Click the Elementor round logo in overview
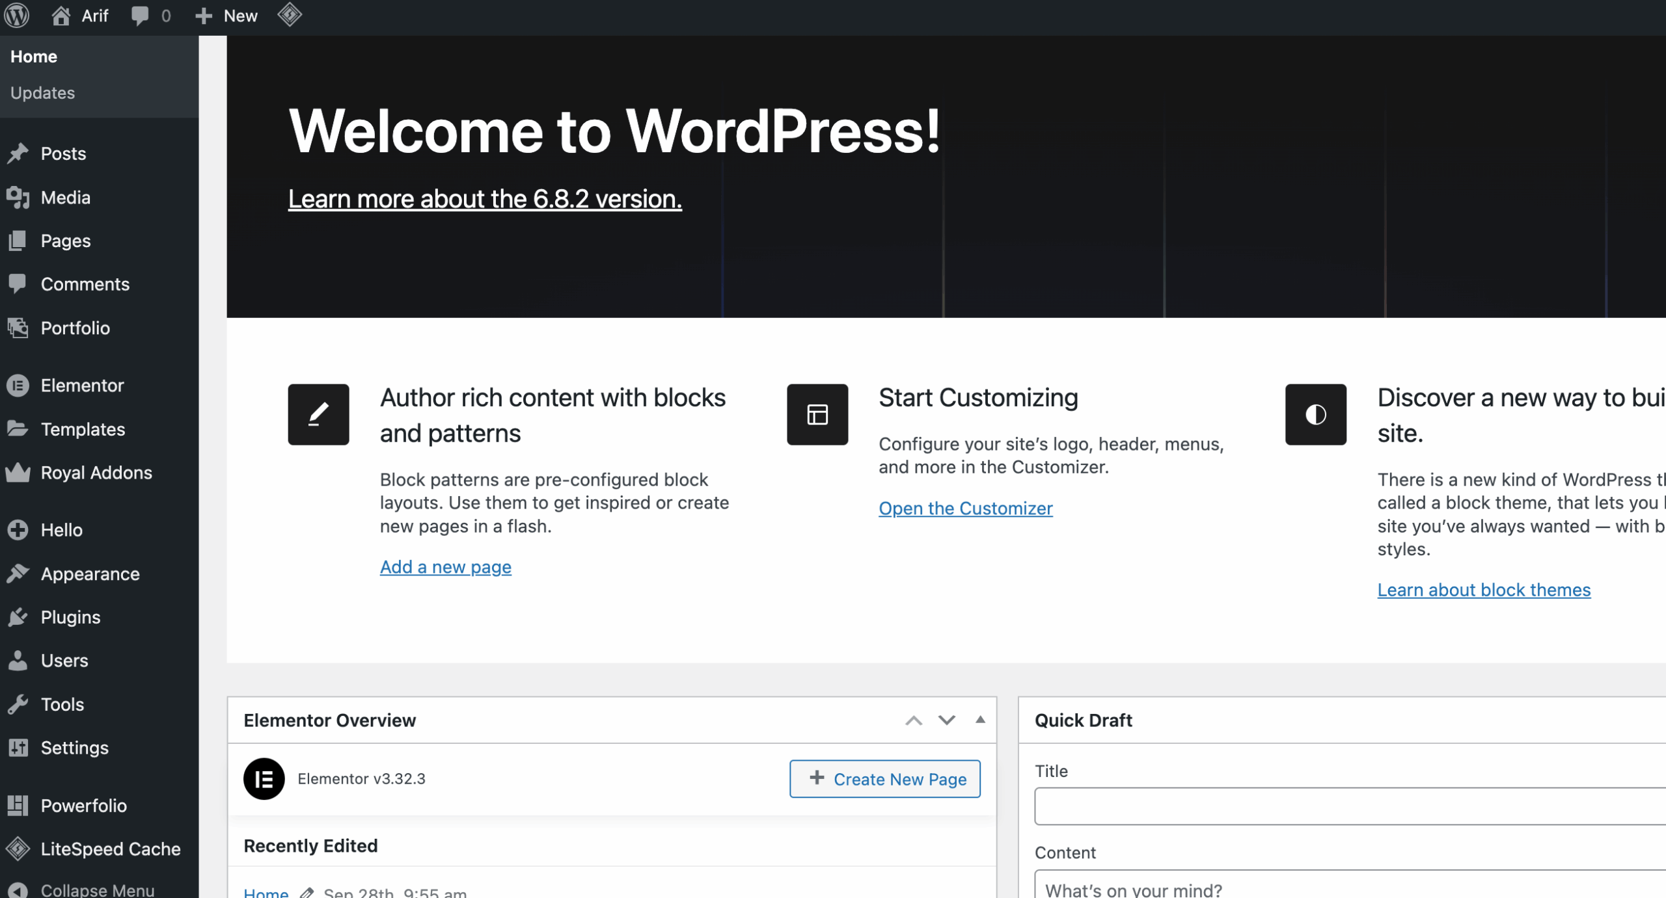 click(x=264, y=778)
